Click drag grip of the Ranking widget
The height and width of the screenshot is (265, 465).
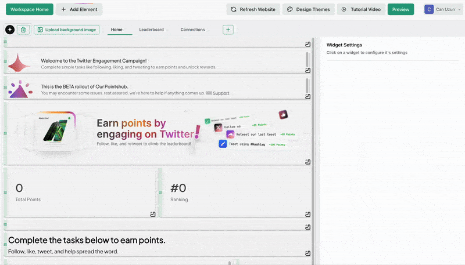tap(160, 193)
